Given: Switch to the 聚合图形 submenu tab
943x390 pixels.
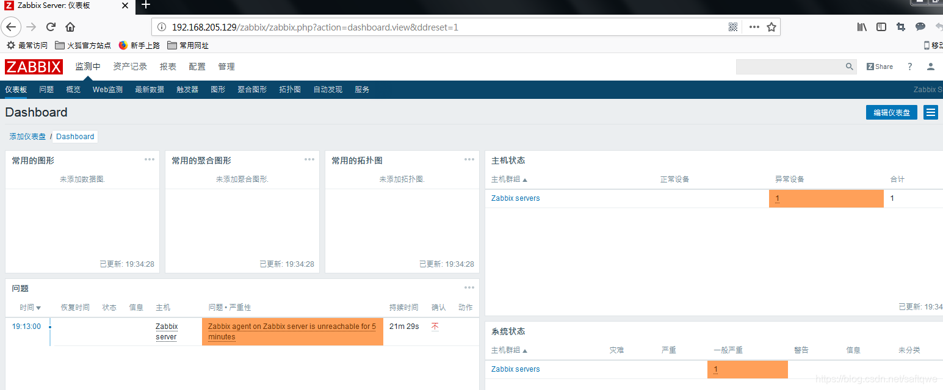Looking at the screenshot, I should [x=252, y=89].
